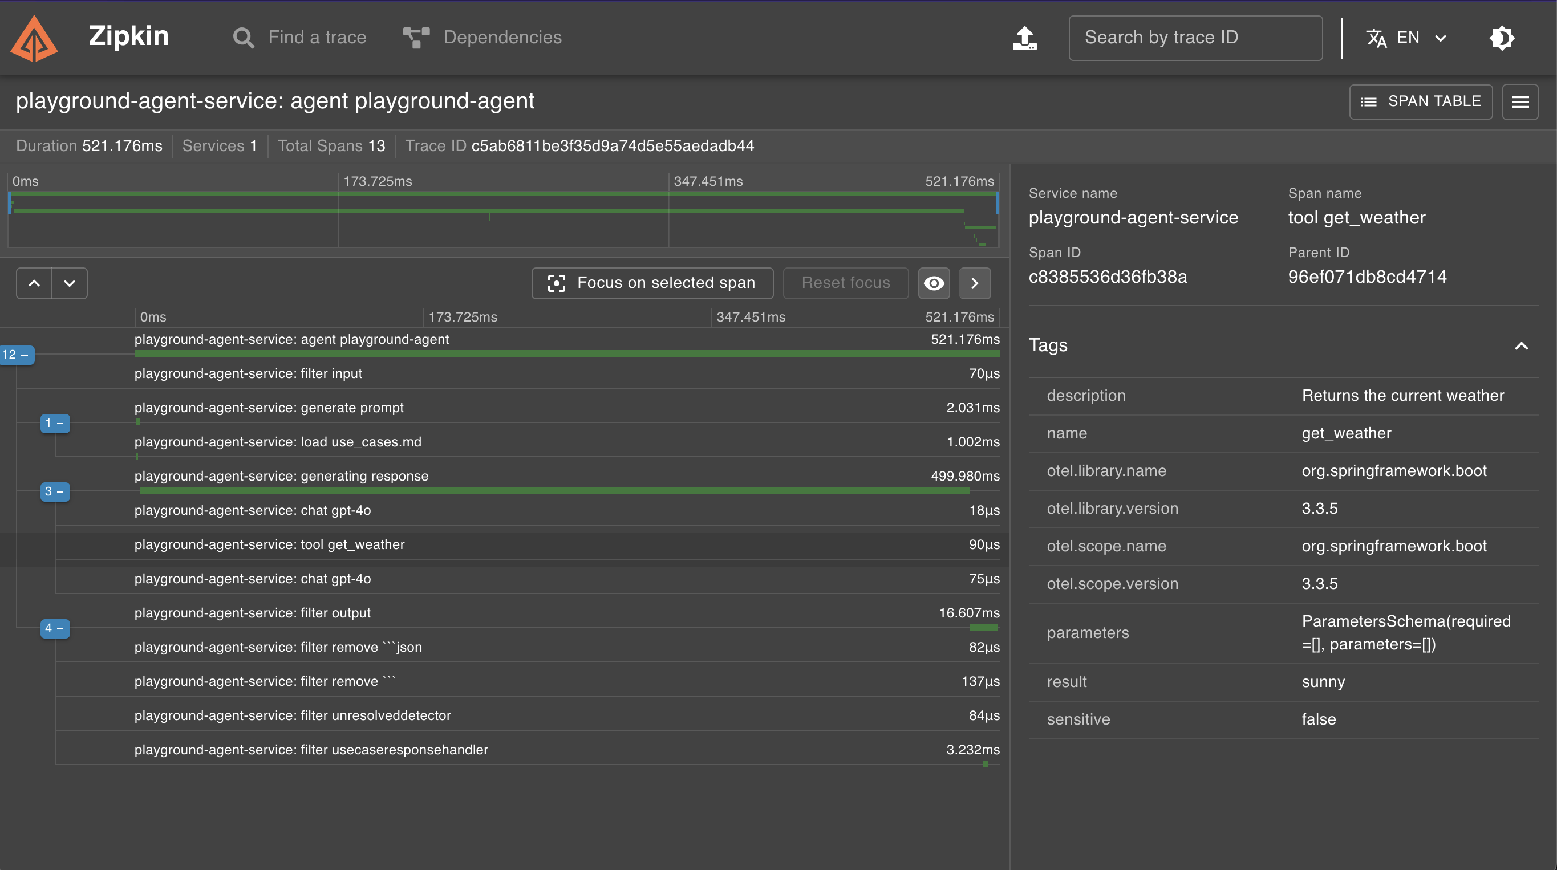
Task: Click the generating response green duration bar
Action: click(554, 490)
